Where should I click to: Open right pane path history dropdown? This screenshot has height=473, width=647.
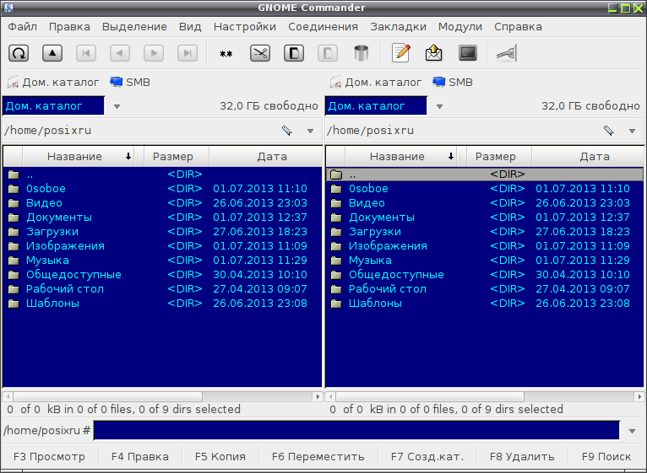632,131
